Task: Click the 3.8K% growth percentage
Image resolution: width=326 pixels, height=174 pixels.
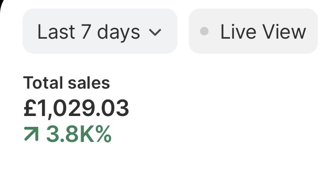Action: 79,134
